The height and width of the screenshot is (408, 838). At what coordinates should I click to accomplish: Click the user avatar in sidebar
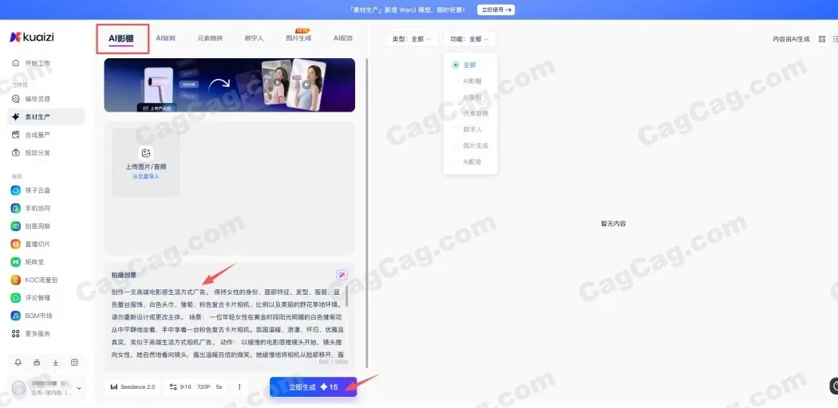pyautogui.click(x=19, y=388)
